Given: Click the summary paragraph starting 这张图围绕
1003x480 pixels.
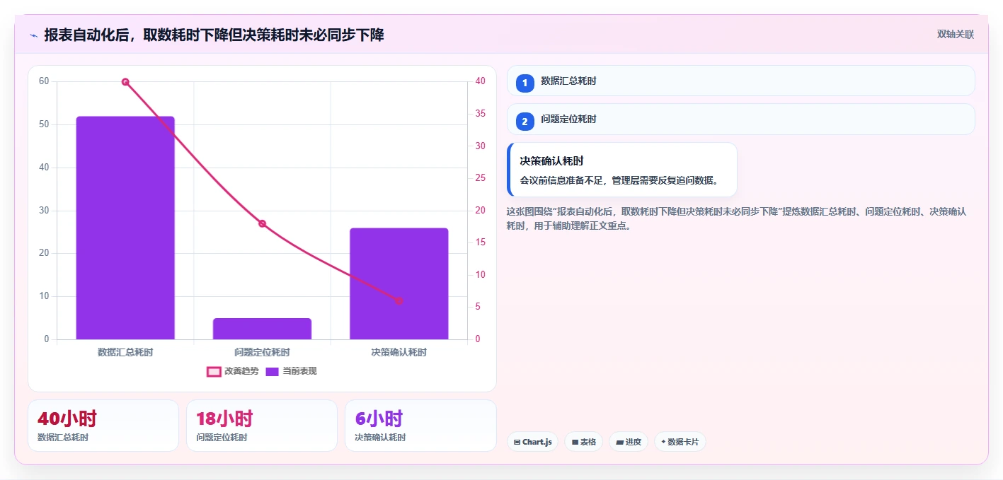Looking at the screenshot, I should coord(736,218).
